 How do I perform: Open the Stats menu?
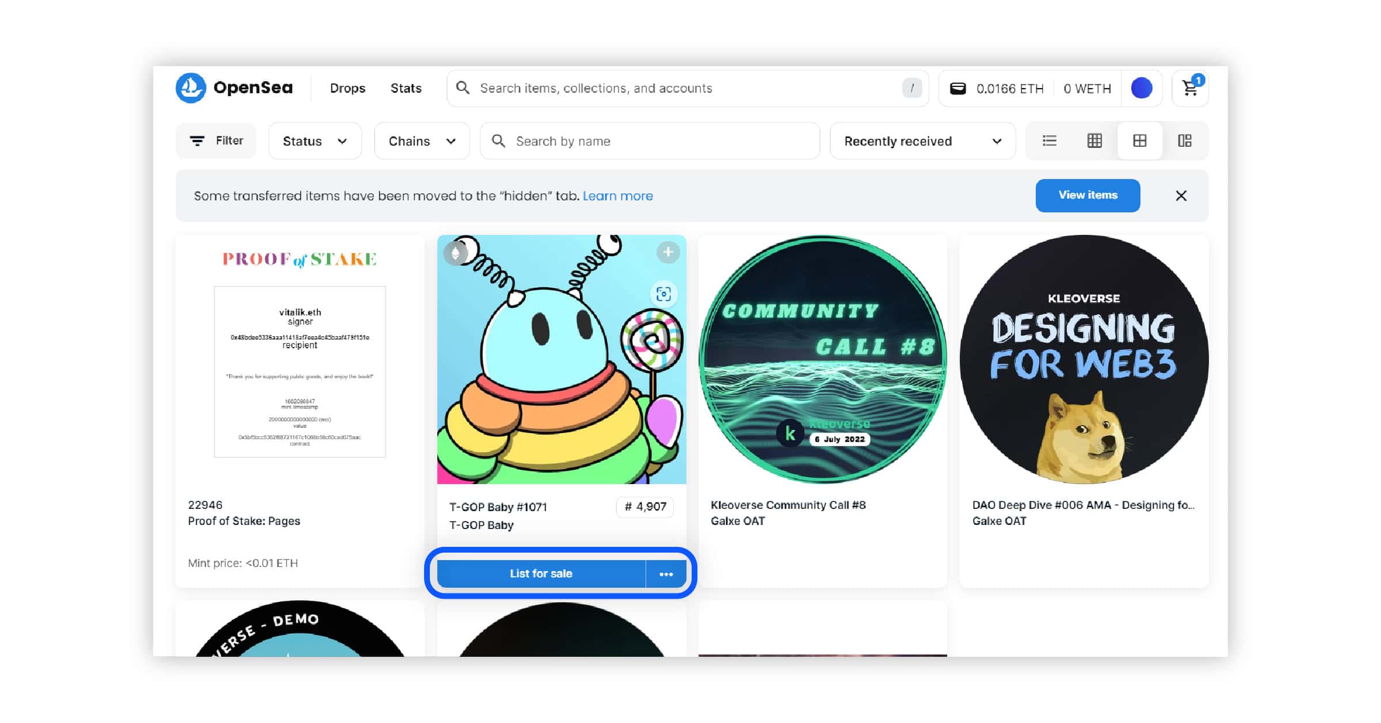point(406,88)
